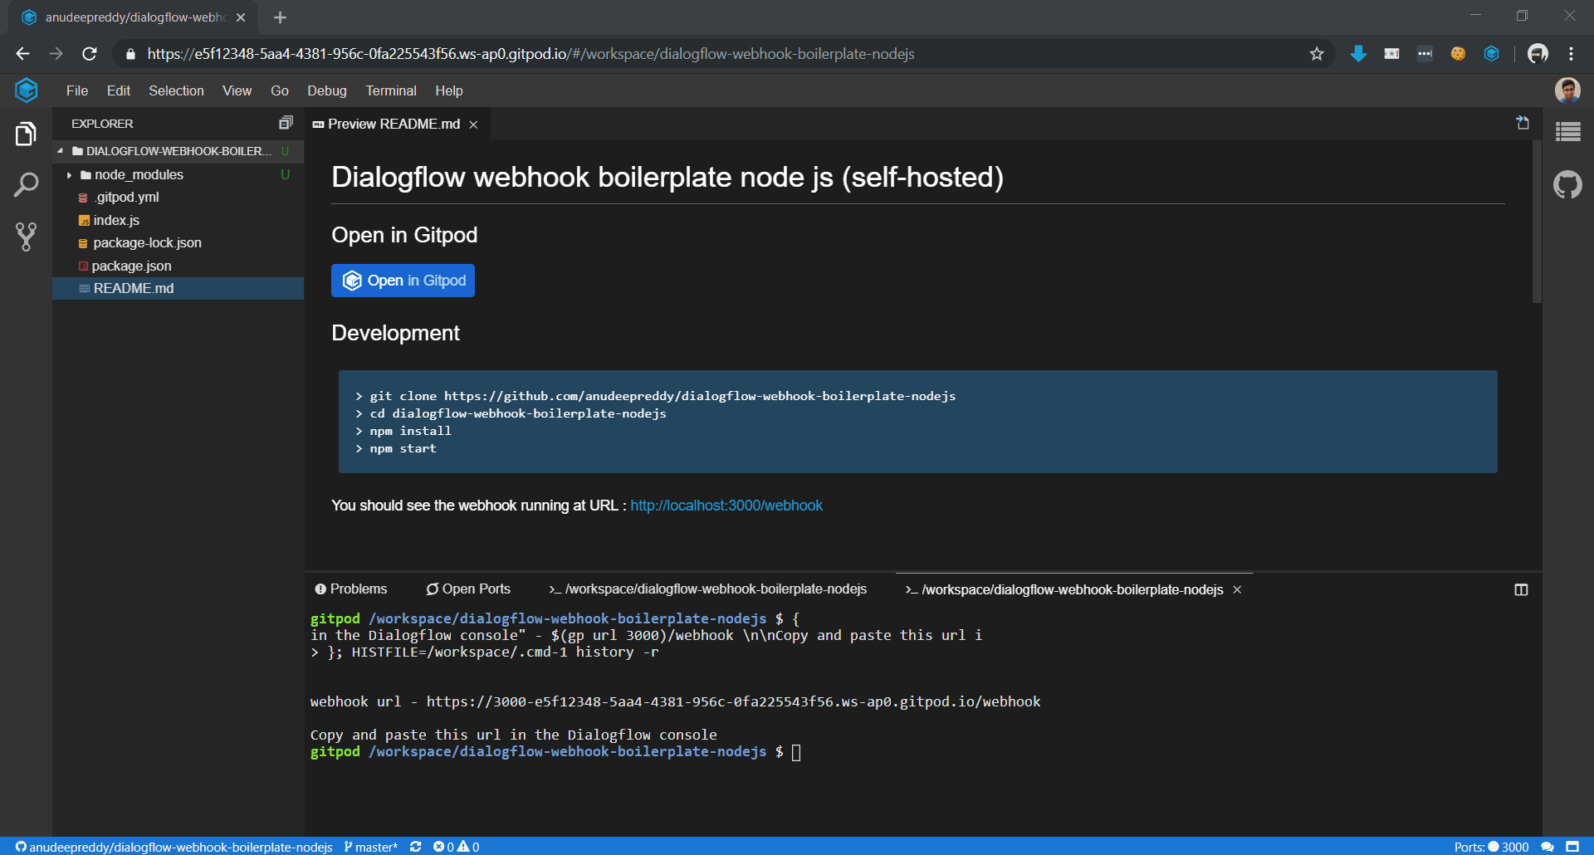Viewport: 1594px width, 855px height.
Task: Click the blue download arrow extension icon
Action: 1358,54
